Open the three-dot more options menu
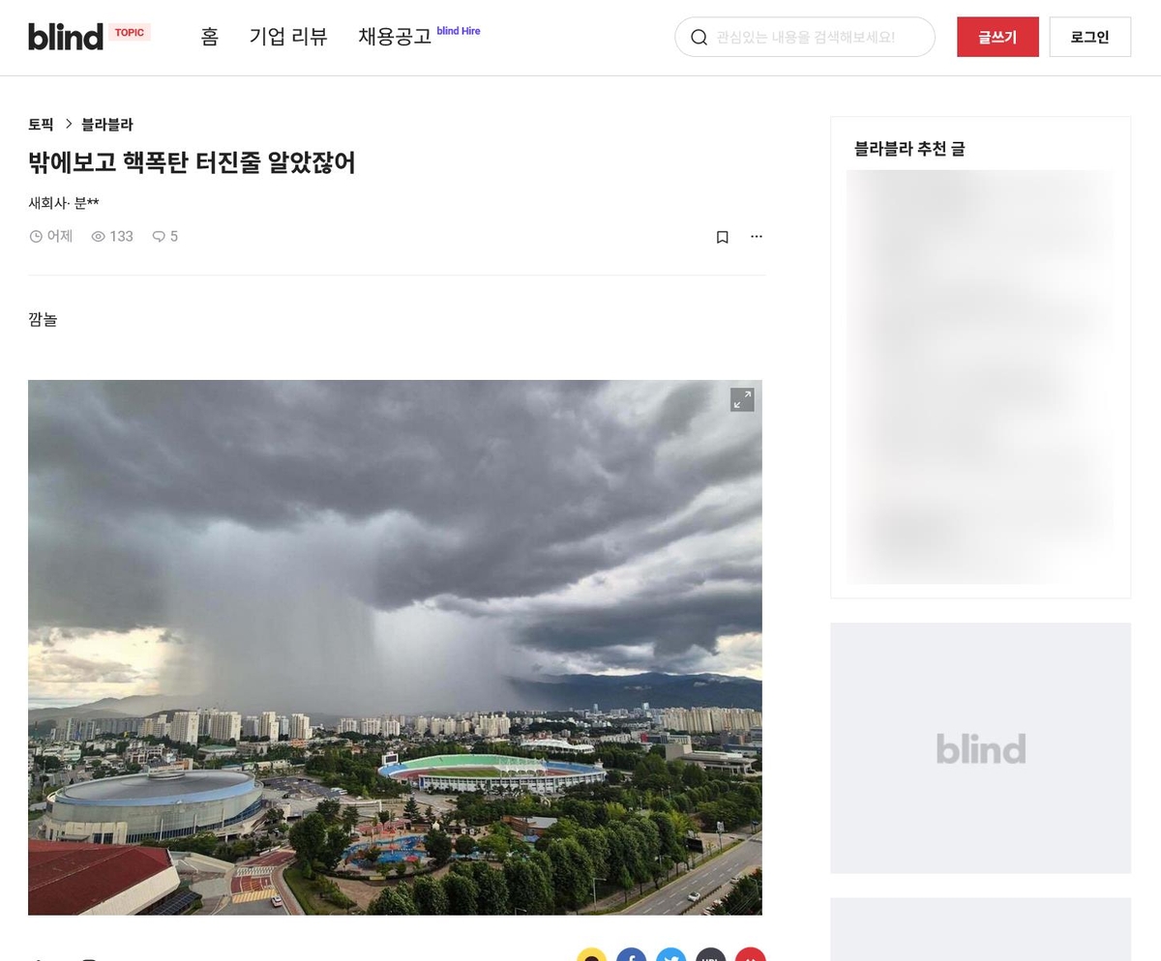 [x=757, y=237]
